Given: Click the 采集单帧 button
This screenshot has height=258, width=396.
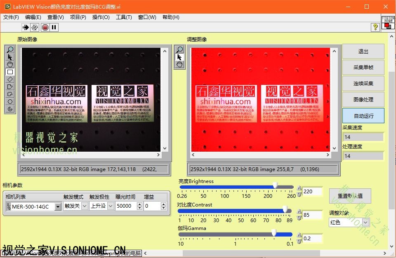Looking at the screenshot, I should click(363, 68).
